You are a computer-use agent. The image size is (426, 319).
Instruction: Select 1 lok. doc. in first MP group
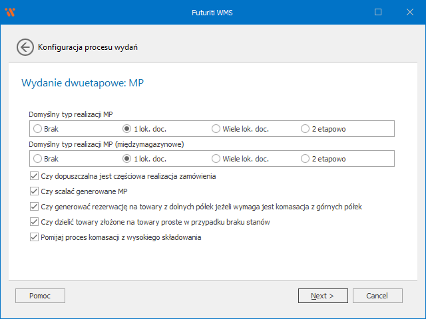(127, 128)
